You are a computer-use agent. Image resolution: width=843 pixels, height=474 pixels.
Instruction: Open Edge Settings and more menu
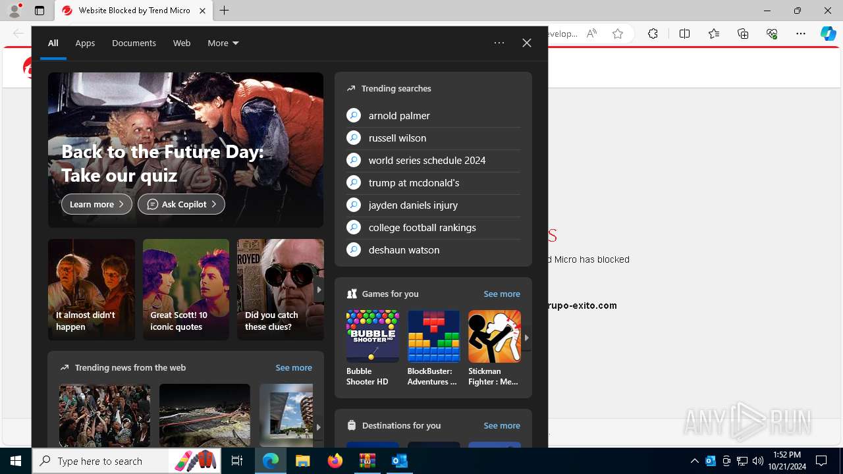pyautogui.click(x=801, y=34)
